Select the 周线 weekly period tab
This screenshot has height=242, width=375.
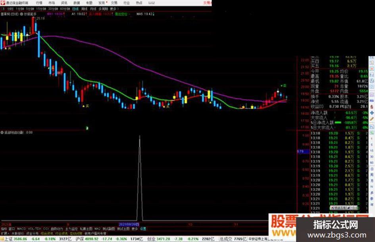(84, 9)
